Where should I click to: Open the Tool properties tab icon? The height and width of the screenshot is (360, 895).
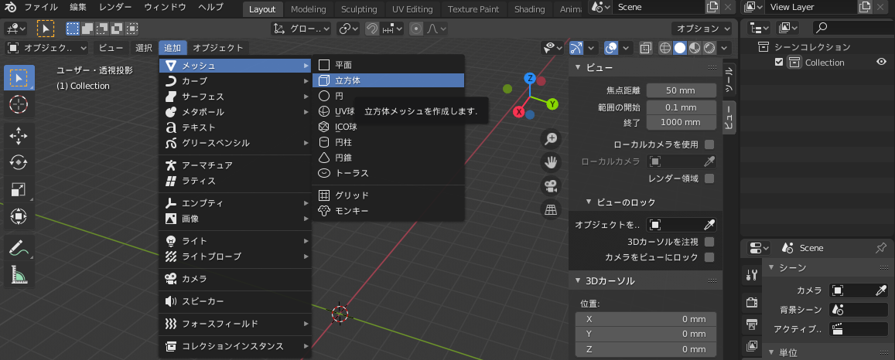click(752, 276)
